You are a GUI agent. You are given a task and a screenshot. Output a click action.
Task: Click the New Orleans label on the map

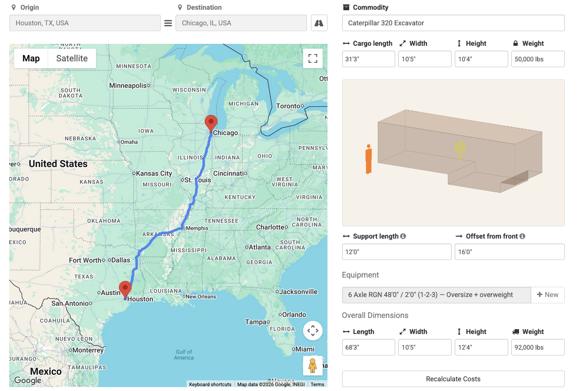(201, 297)
